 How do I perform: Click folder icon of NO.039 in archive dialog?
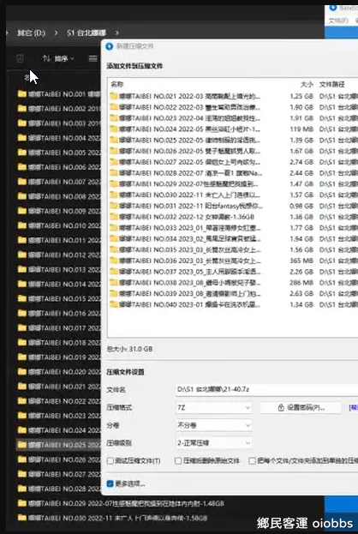(114, 293)
